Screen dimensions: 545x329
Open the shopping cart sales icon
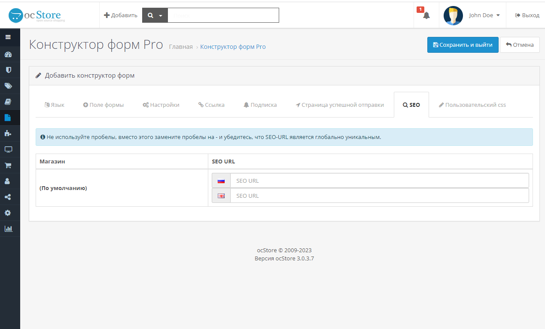click(x=8, y=165)
